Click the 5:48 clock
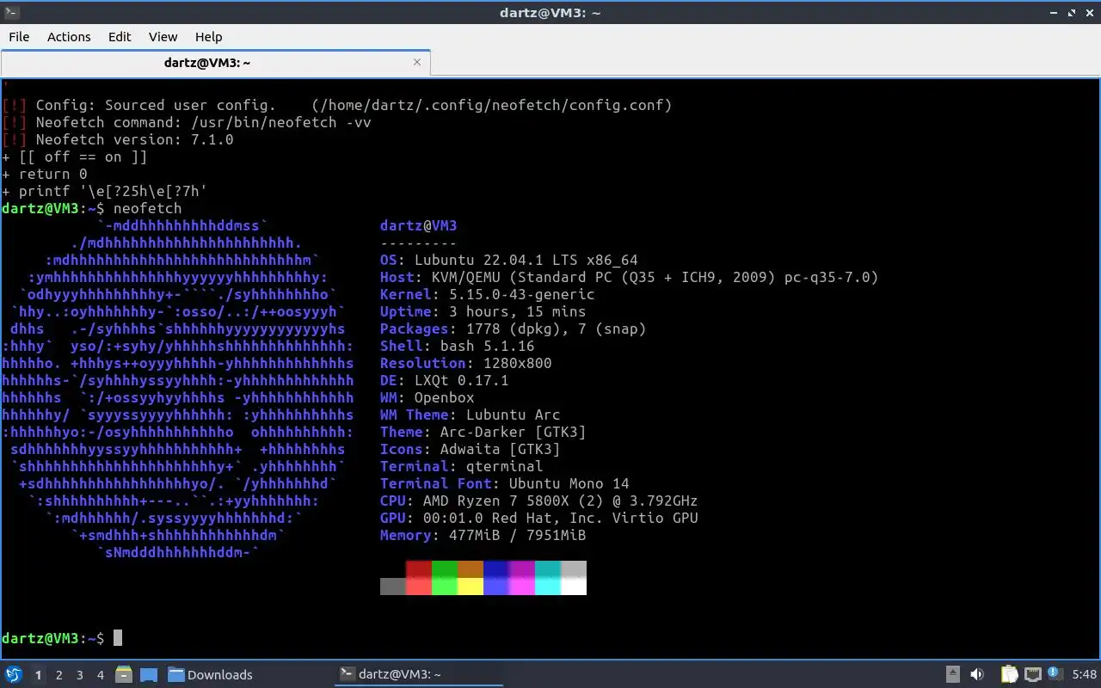The image size is (1101, 688). 1084,675
